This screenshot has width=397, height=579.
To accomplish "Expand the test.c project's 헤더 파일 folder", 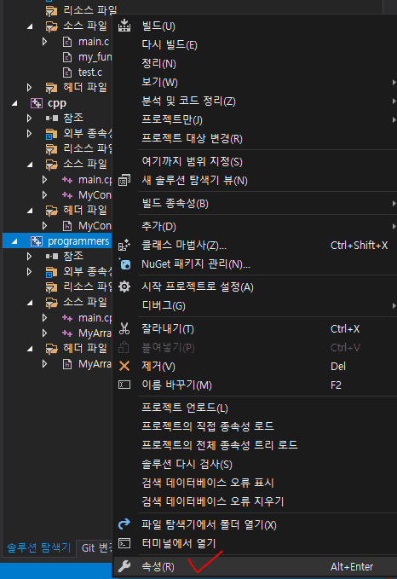I will (29, 88).
